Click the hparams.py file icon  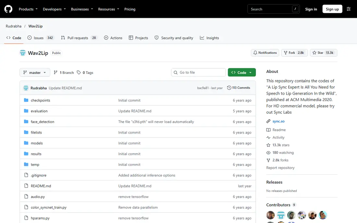pos(26,218)
